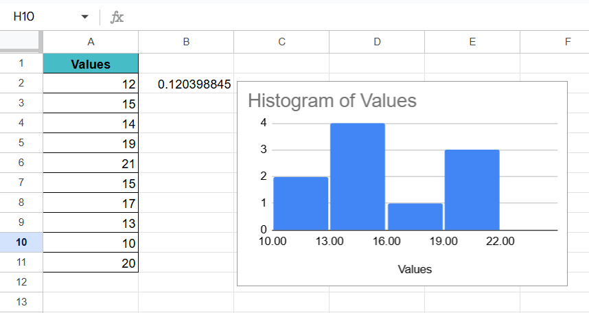Click cell A2 containing 12
589x313 pixels.
click(x=91, y=83)
